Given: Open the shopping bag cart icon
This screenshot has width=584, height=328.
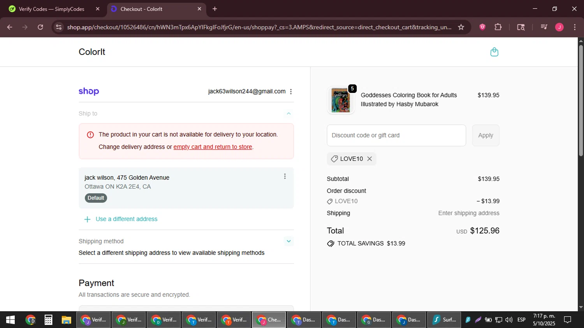Looking at the screenshot, I should click(x=494, y=52).
